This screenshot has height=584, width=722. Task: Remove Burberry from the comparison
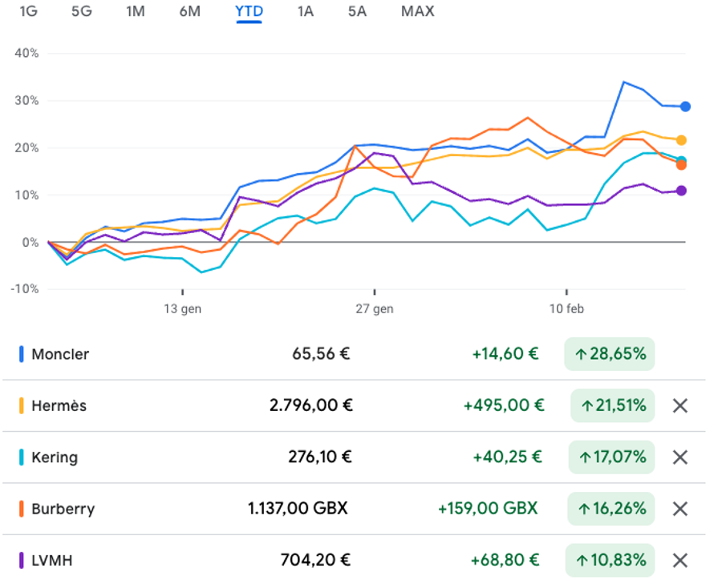point(680,509)
